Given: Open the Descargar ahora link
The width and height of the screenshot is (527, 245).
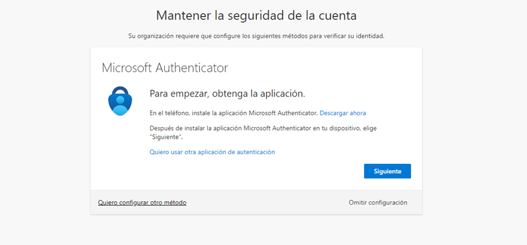Looking at the screenshot, I should click(343, 113).
